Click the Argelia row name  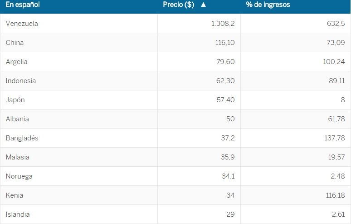[17, 62]
